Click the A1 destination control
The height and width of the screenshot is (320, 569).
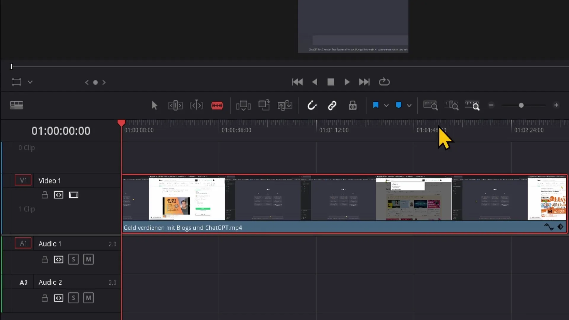tap(23, 244)
